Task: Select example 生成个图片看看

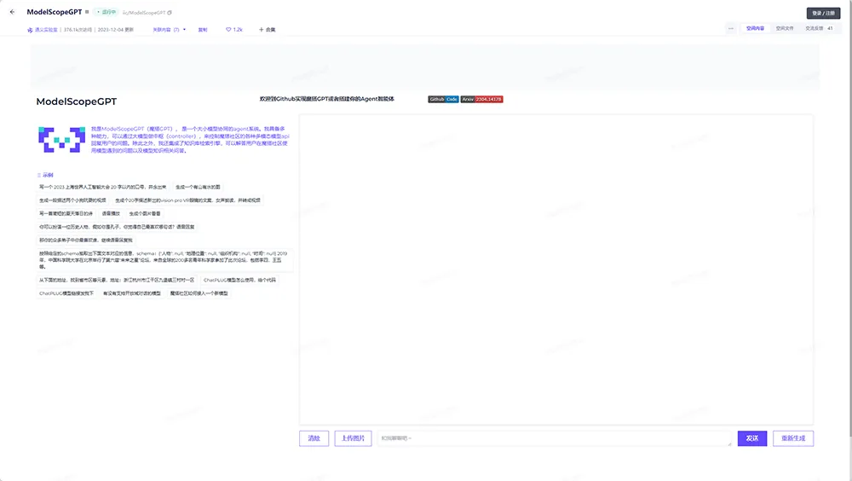Action: click(145, 213)
